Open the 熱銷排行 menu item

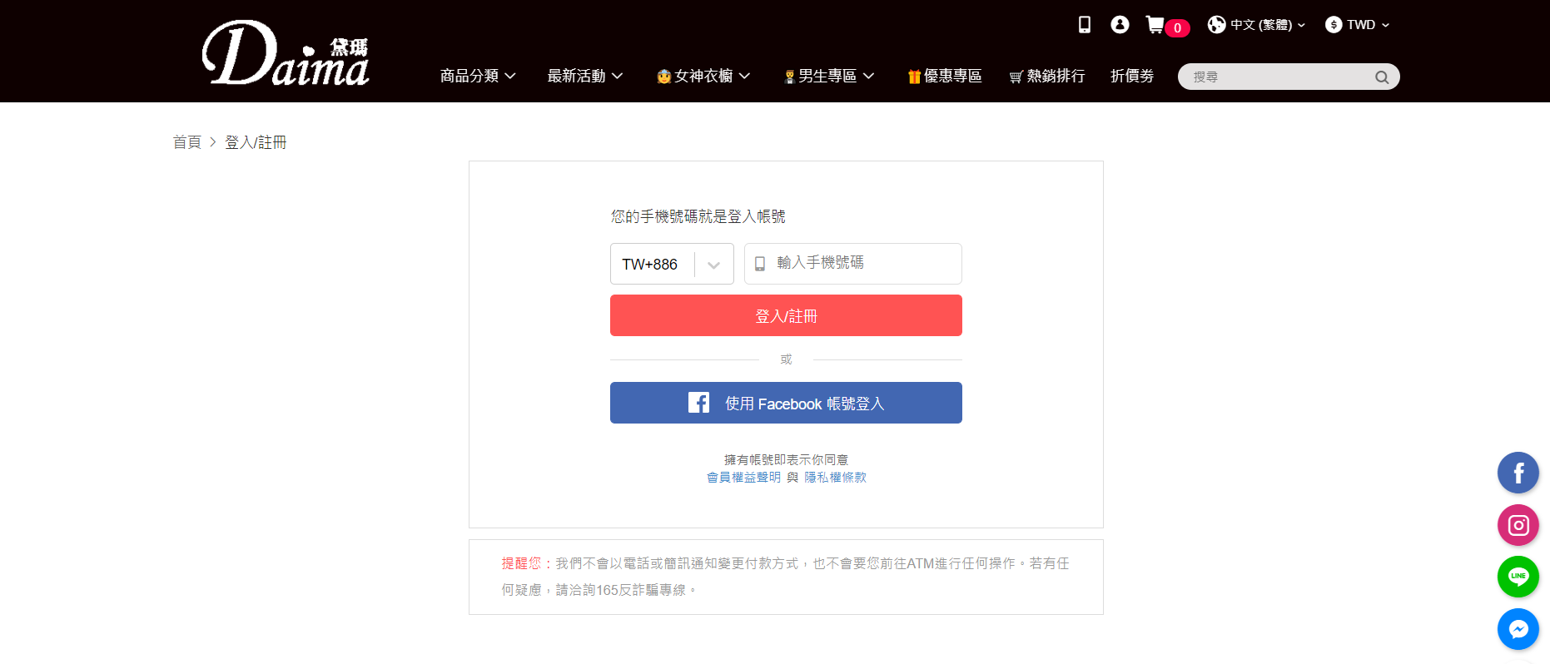(x=1047, y=76)
